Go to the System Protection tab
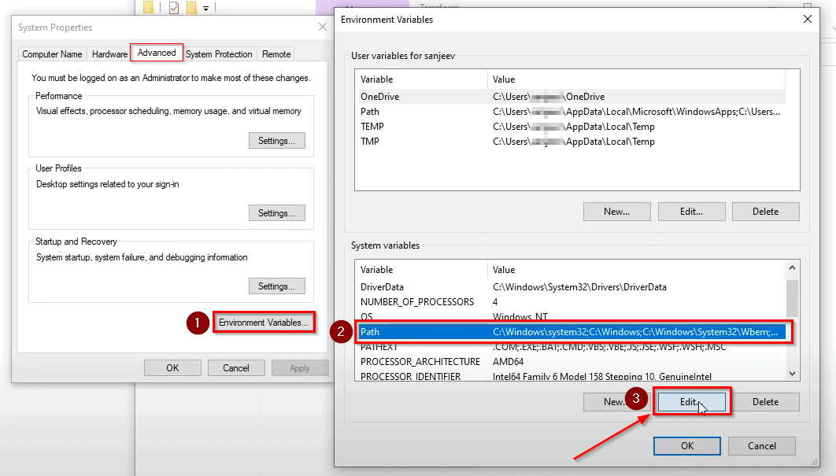Viewport: 836px width, 476px height. click(219, 54)
